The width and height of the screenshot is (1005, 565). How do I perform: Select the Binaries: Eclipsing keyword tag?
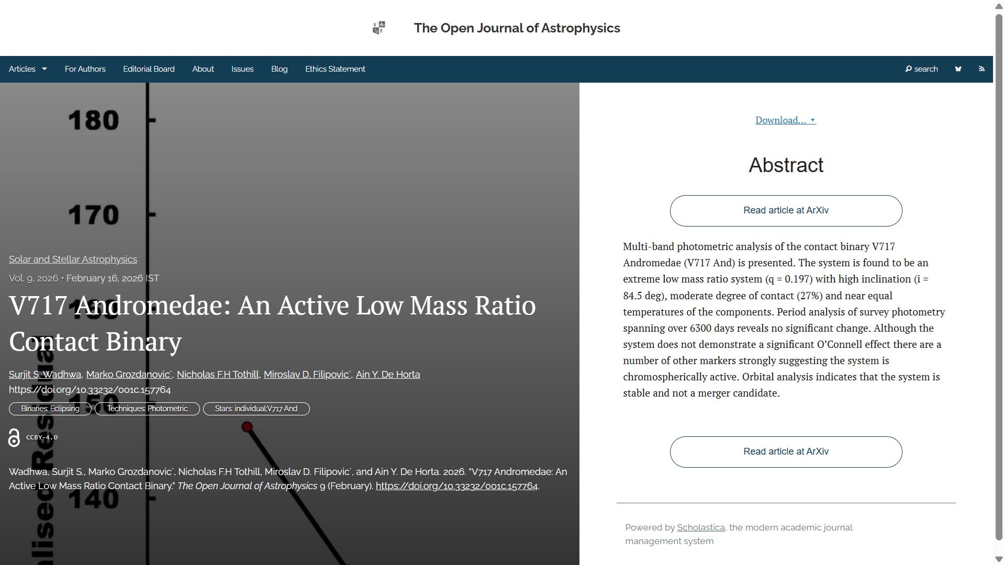tap(50, 409)
